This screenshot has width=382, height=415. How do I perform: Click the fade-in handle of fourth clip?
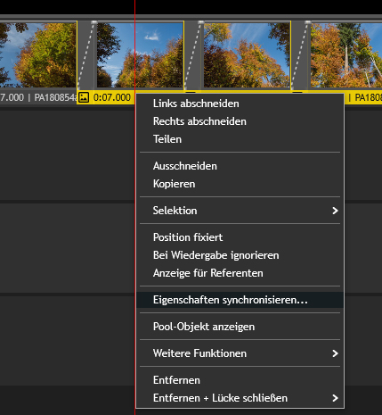(308, 22)
